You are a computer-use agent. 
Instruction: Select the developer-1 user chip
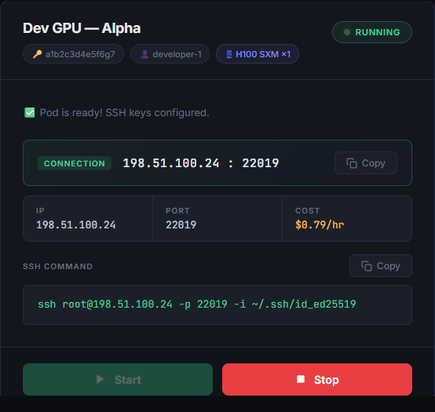pyautogui.click(x=170, y=54)
